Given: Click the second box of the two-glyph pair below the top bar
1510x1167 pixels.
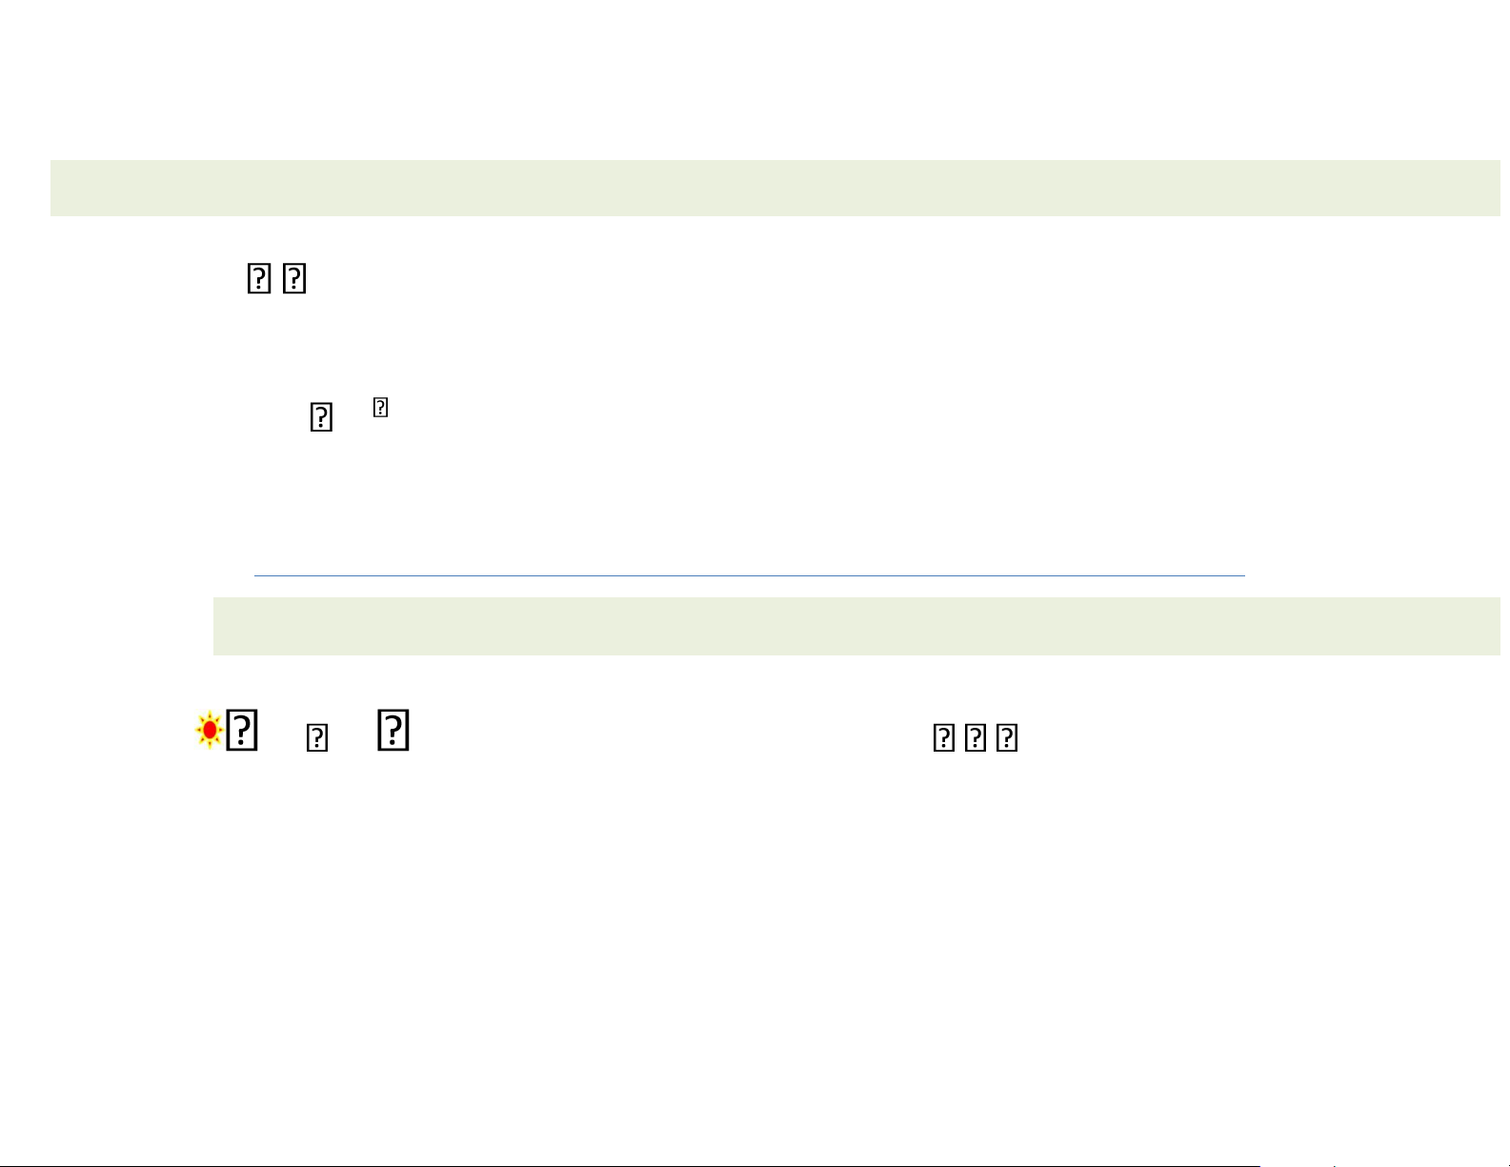Looking at the screenshot, I should (294, 279).
